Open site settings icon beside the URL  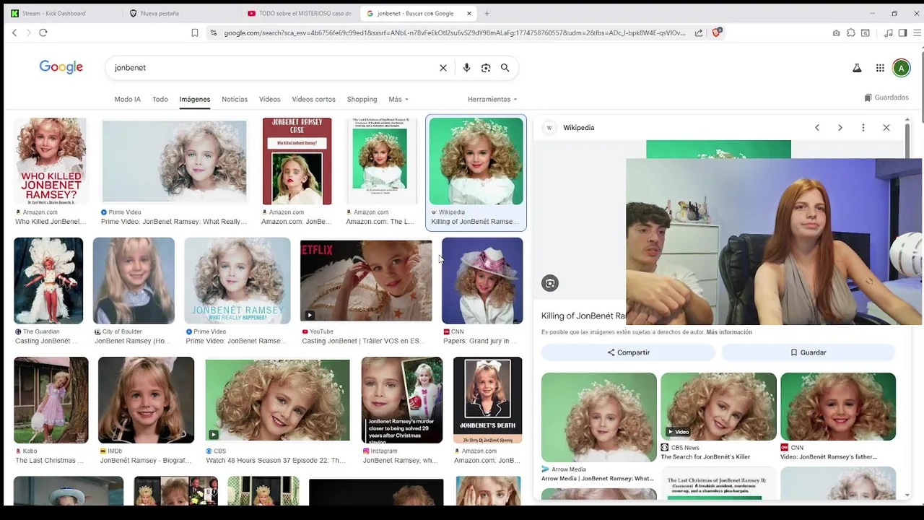pyautogui.click(x=213, y=32)
